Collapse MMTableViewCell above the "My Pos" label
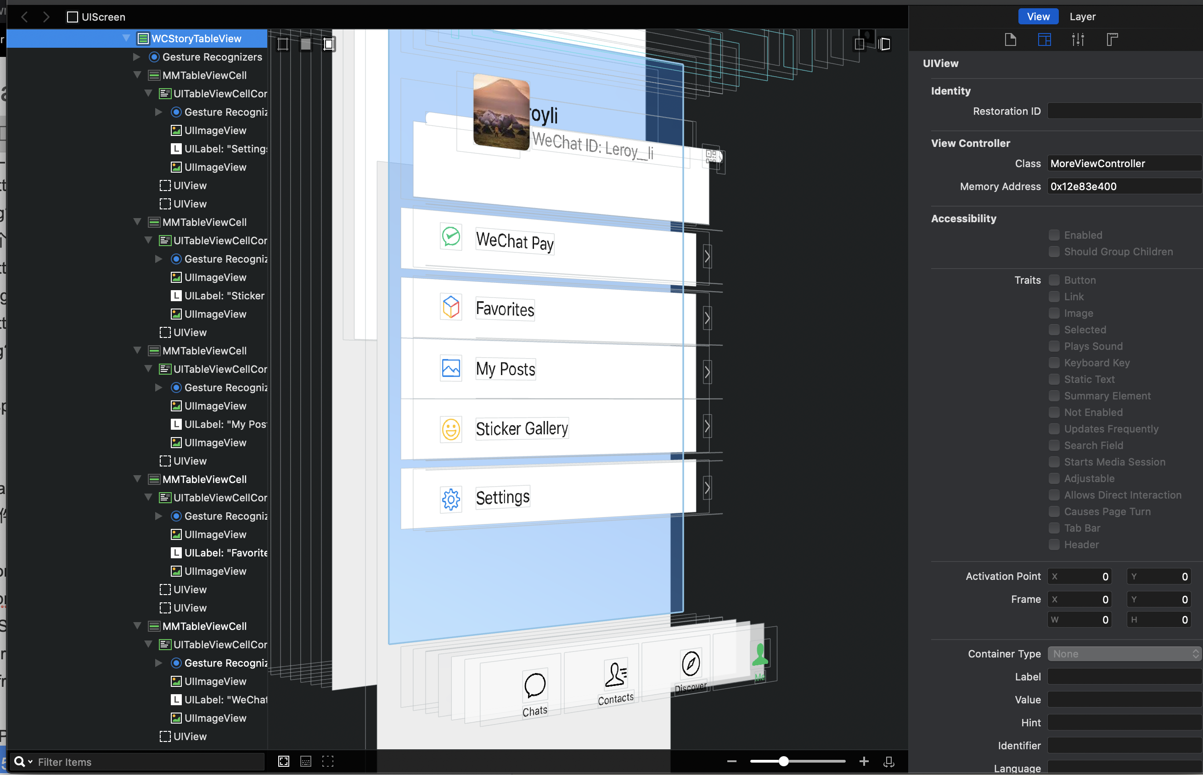The width and height of the screenshot is (1203, 775). pyautogui.click(x=137, y=351)
